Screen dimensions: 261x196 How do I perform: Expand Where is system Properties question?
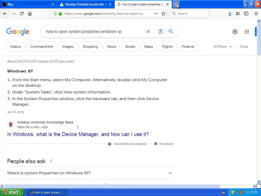pyautogui.click(x=90, y=173)
